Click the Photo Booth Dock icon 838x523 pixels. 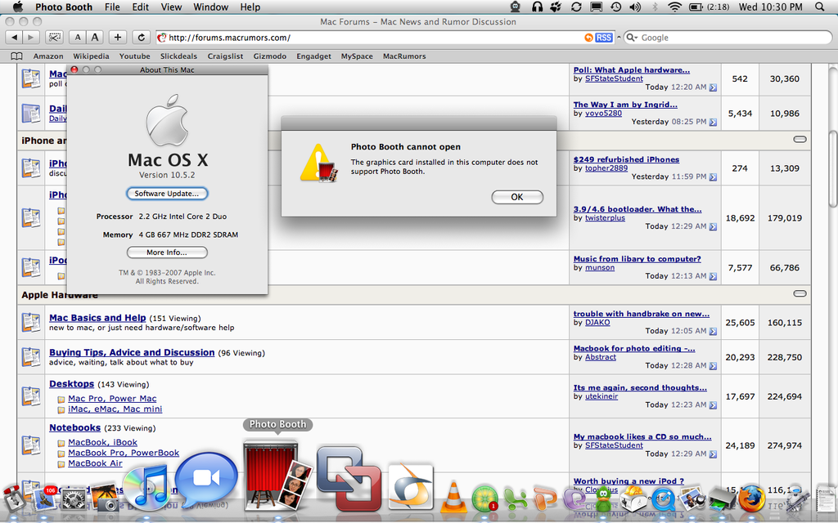coord(277,475)
